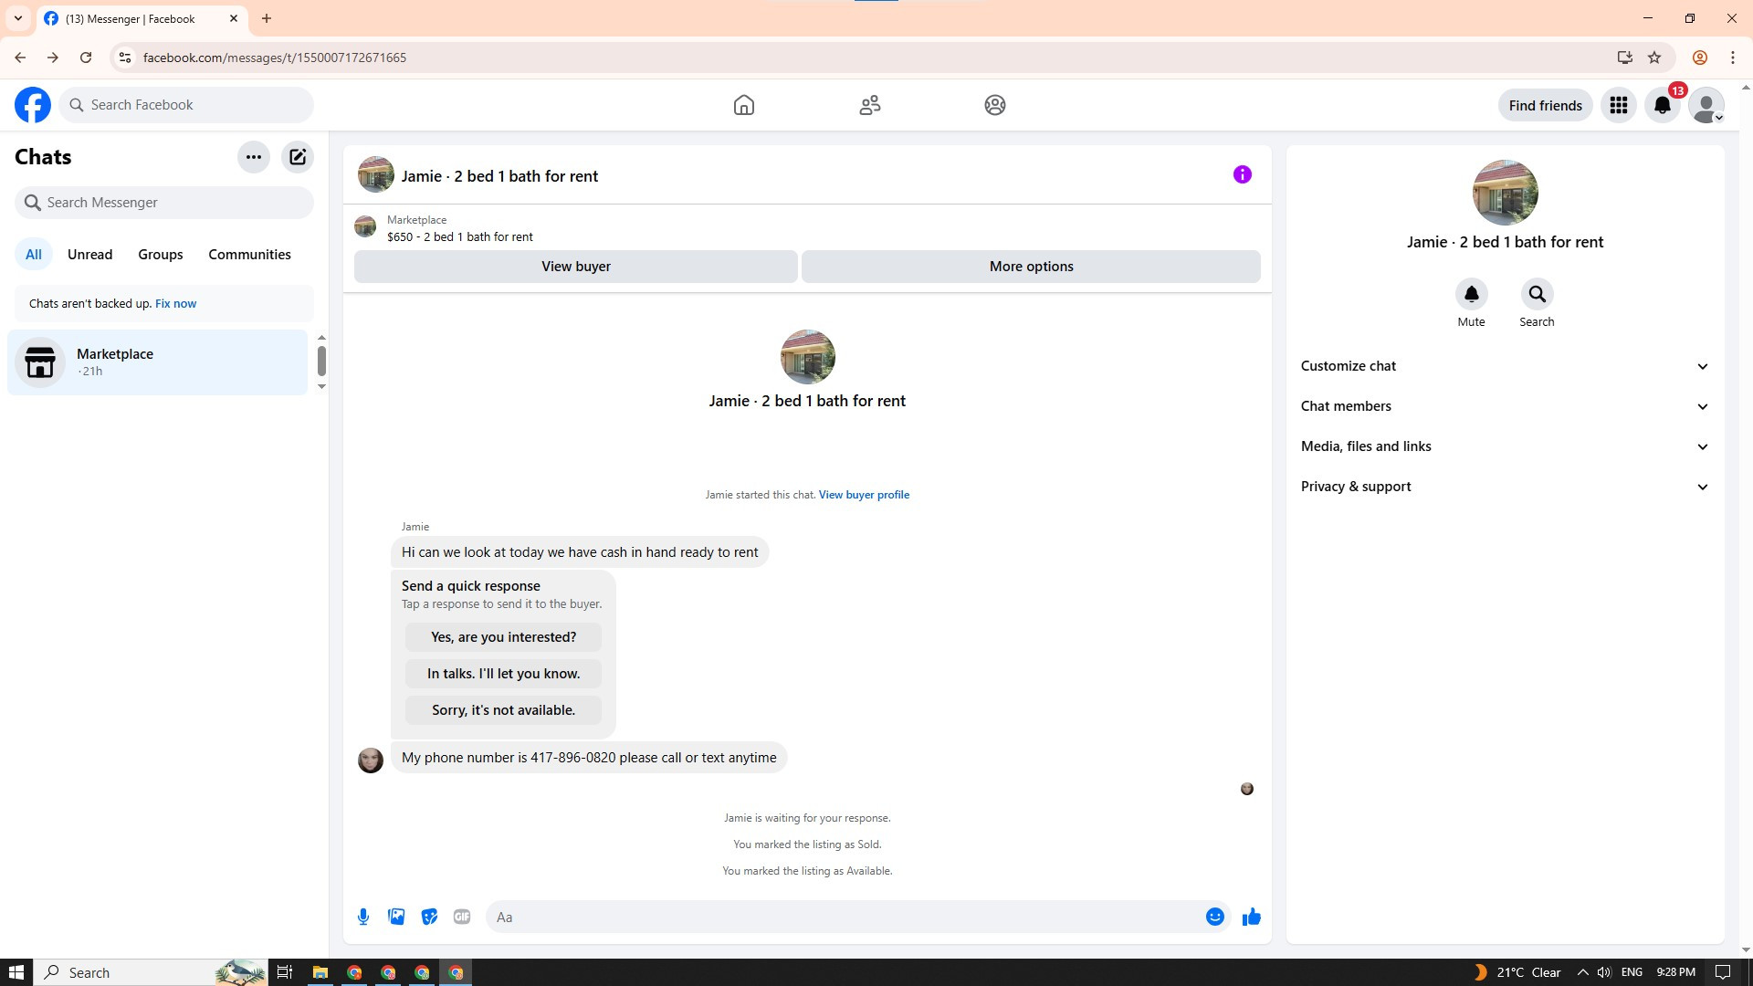The image size is (1753, 986).
Task: Send "Sorry, it's not available." quick response
Action: pos(503,710)
